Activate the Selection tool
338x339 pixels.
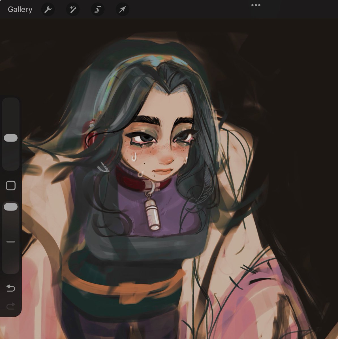coord(98,10)
